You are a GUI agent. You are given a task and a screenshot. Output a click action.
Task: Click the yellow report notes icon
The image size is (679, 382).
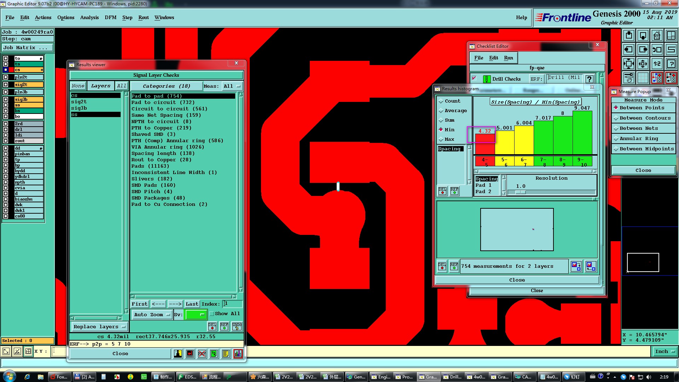pyautogui.click(x=226, y=354)
